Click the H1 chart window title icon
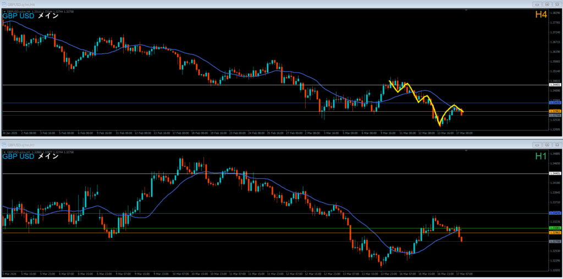This screenshot has height=279, width=563. tap(4, 145)
